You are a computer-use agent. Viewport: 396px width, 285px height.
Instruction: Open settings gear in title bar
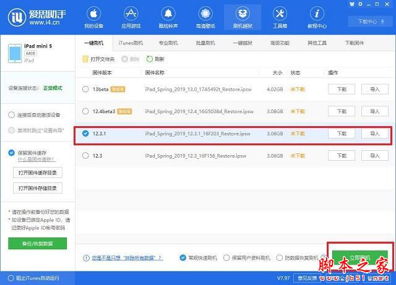(x=360, y=4)
